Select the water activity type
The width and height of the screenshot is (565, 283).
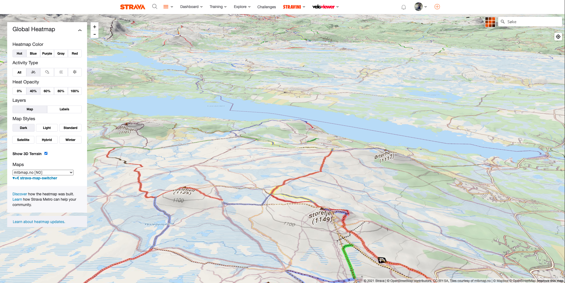point(61,72)
